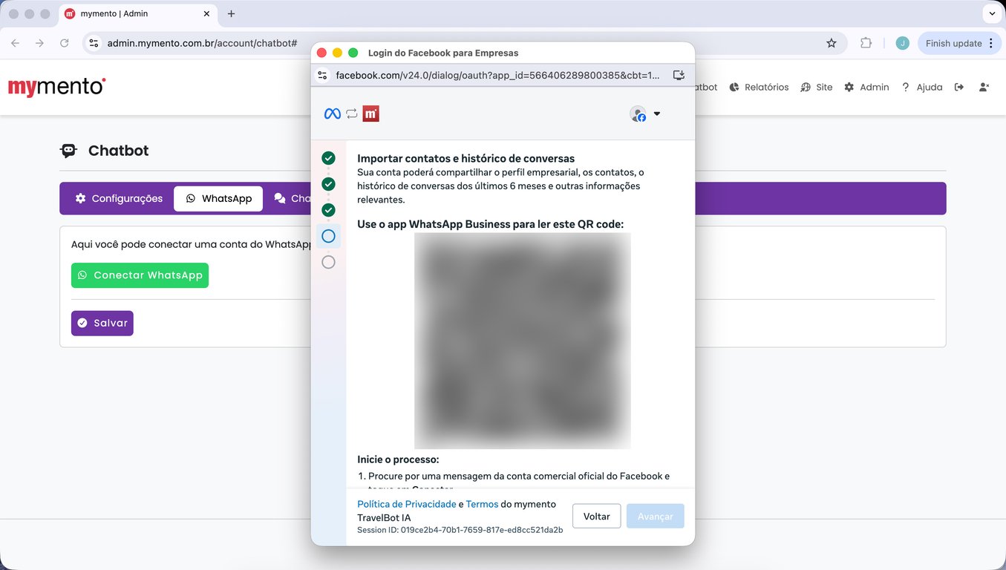Switch to the Configurações tab
Screen dimensions: 1006x570
[119, 199]
